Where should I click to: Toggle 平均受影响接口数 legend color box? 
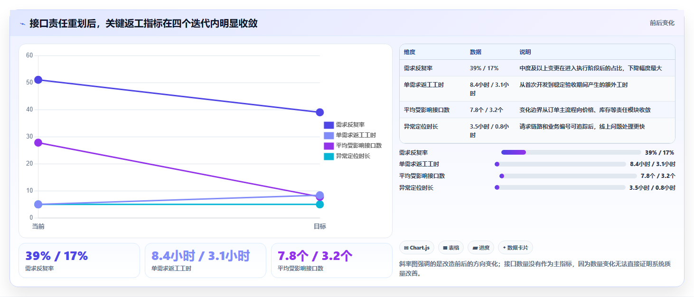(329, 146)
